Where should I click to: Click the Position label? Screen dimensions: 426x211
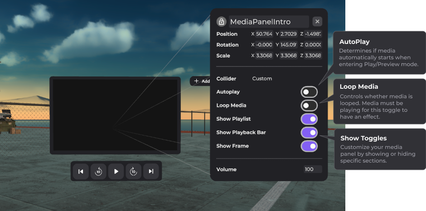[227, 34]
